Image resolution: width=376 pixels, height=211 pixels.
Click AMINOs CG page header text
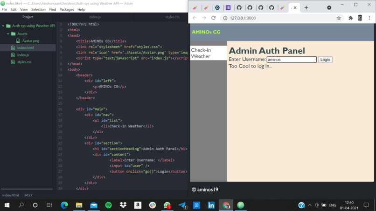pyautogui.click(x=206, y=32)
